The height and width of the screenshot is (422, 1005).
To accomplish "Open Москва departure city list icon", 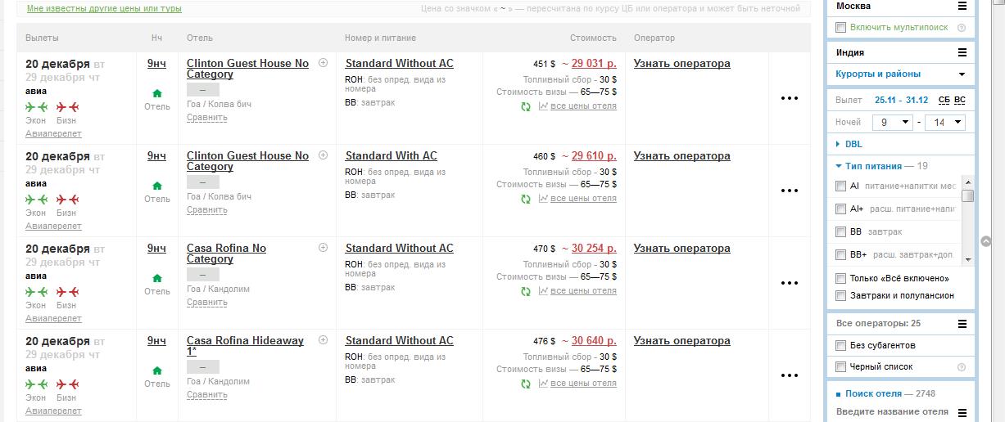I will coord(962,7).
